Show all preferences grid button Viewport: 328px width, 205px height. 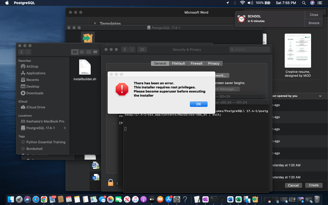pyautogui.click(x=142, y=49)
